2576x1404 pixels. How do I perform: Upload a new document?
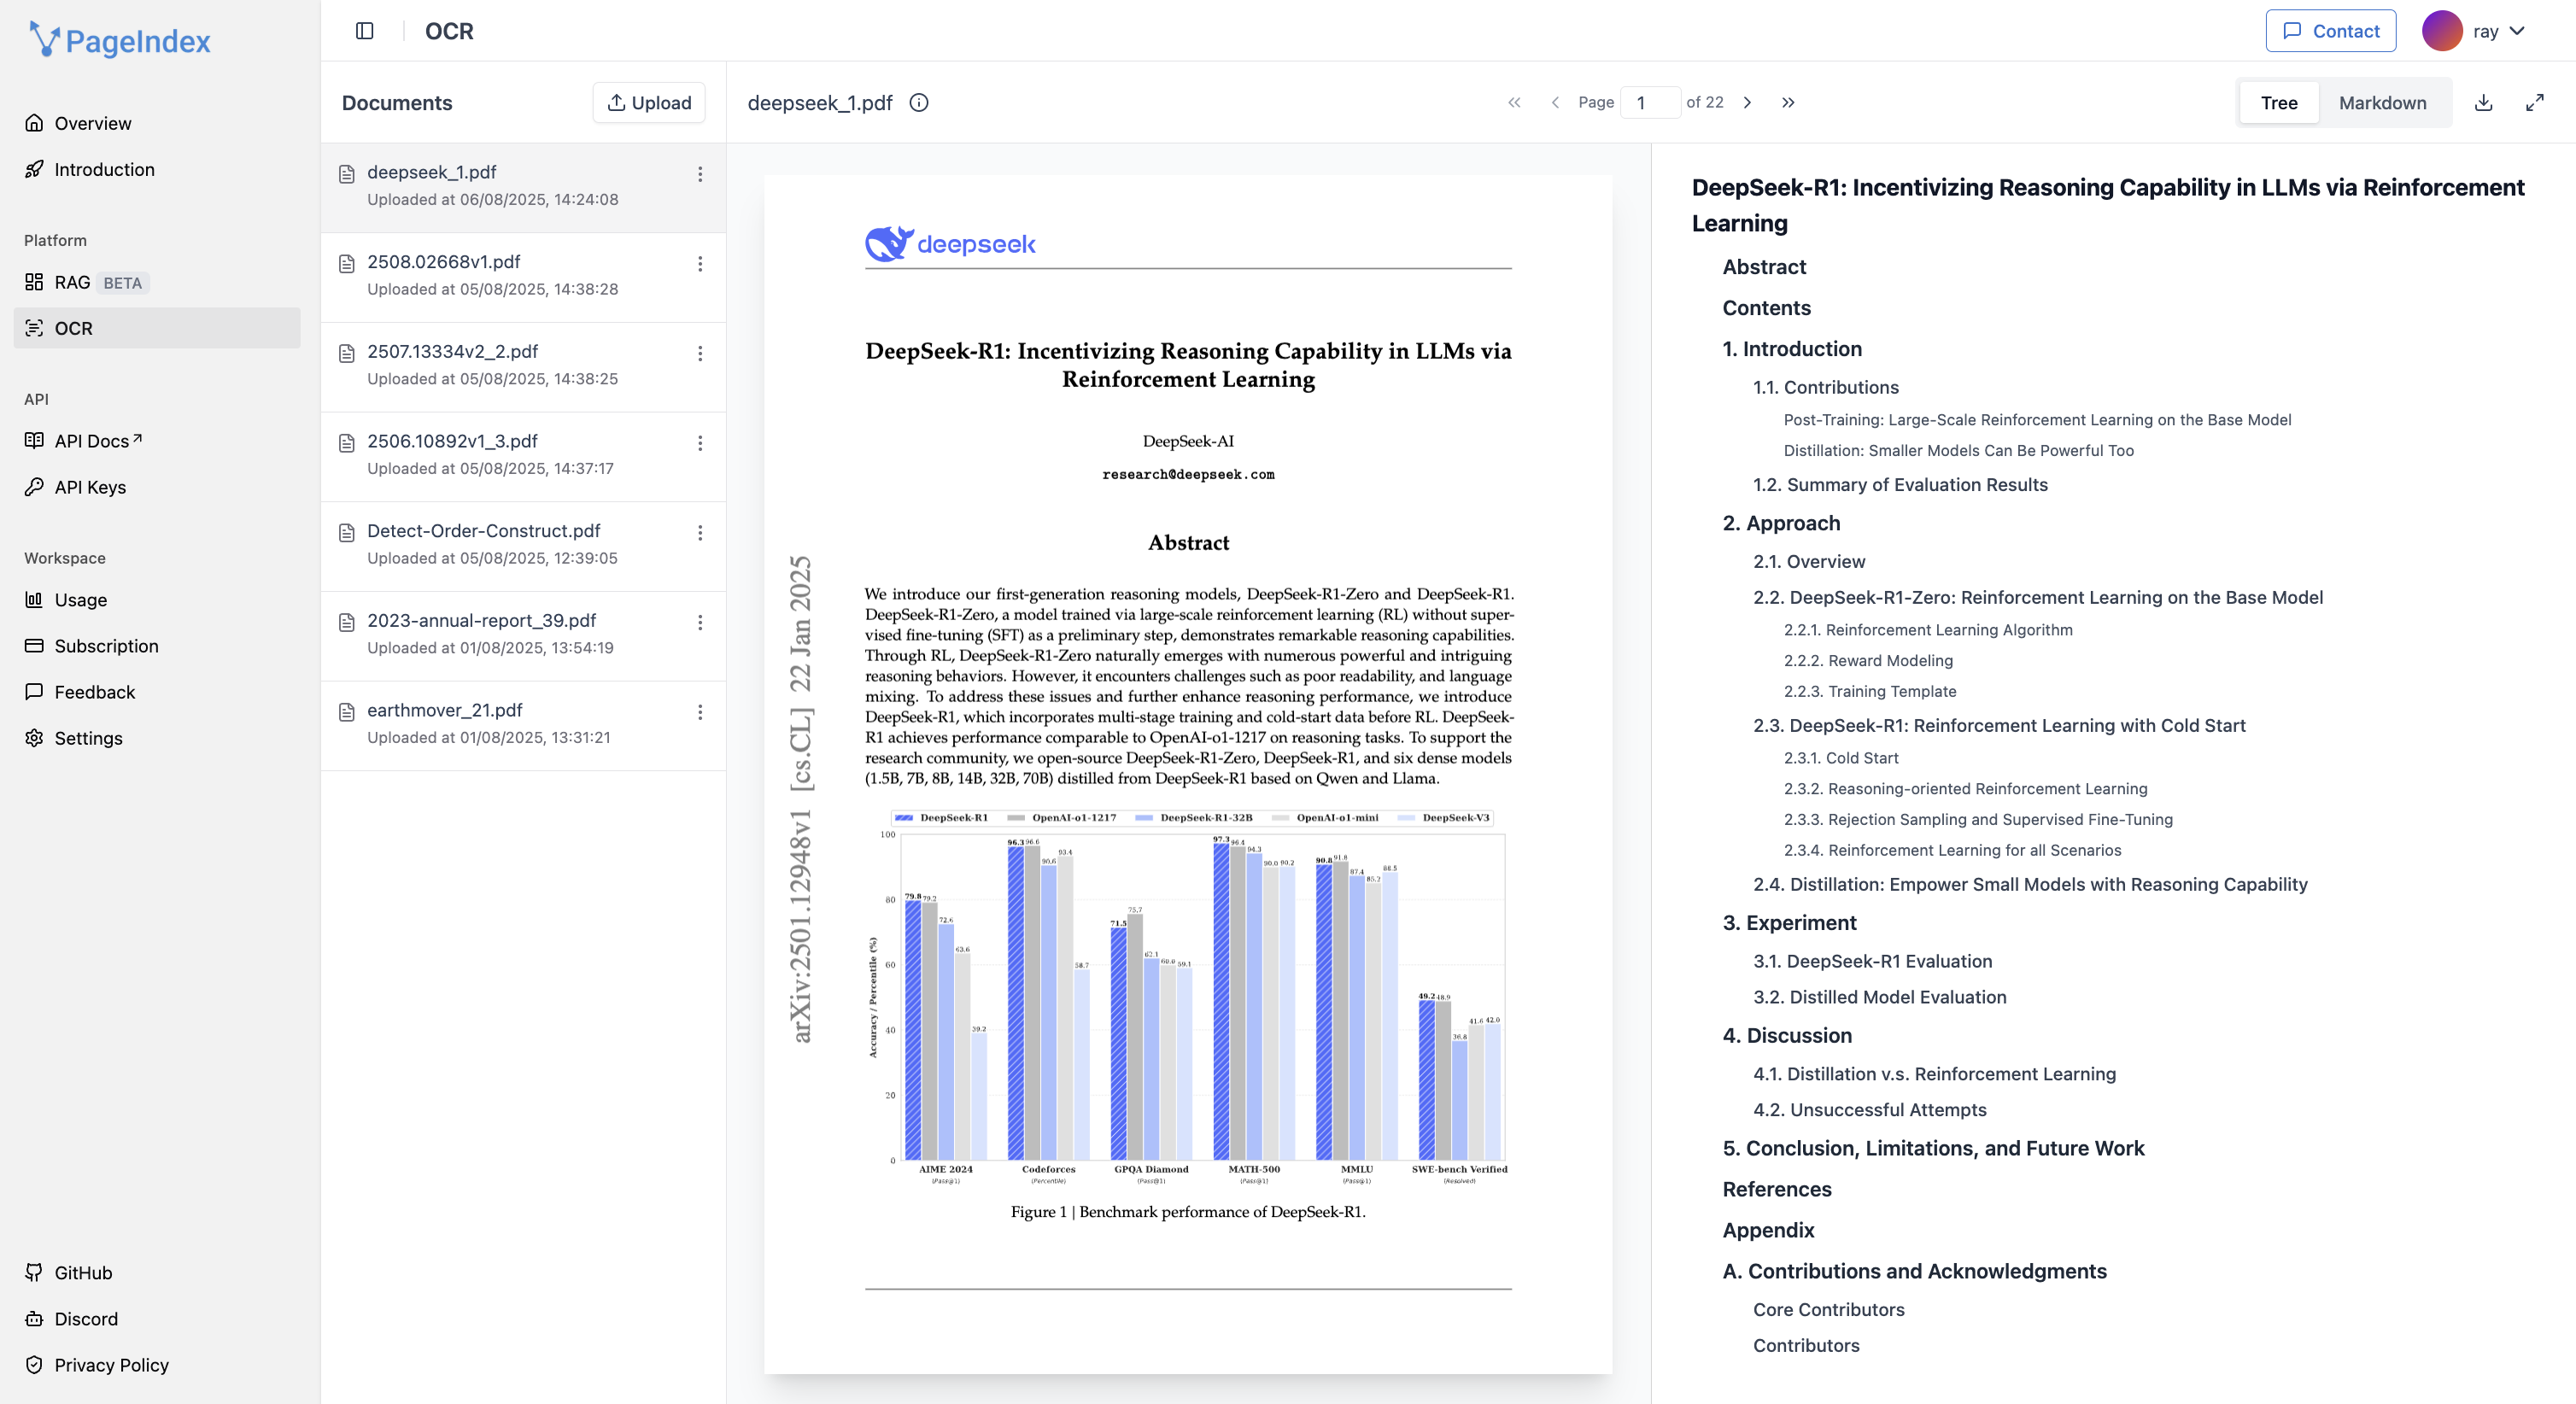(x=648, y=102)
